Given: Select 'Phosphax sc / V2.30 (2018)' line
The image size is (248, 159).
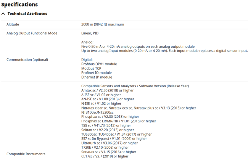Looking at the screenshot, I should [x=110, y=117].
